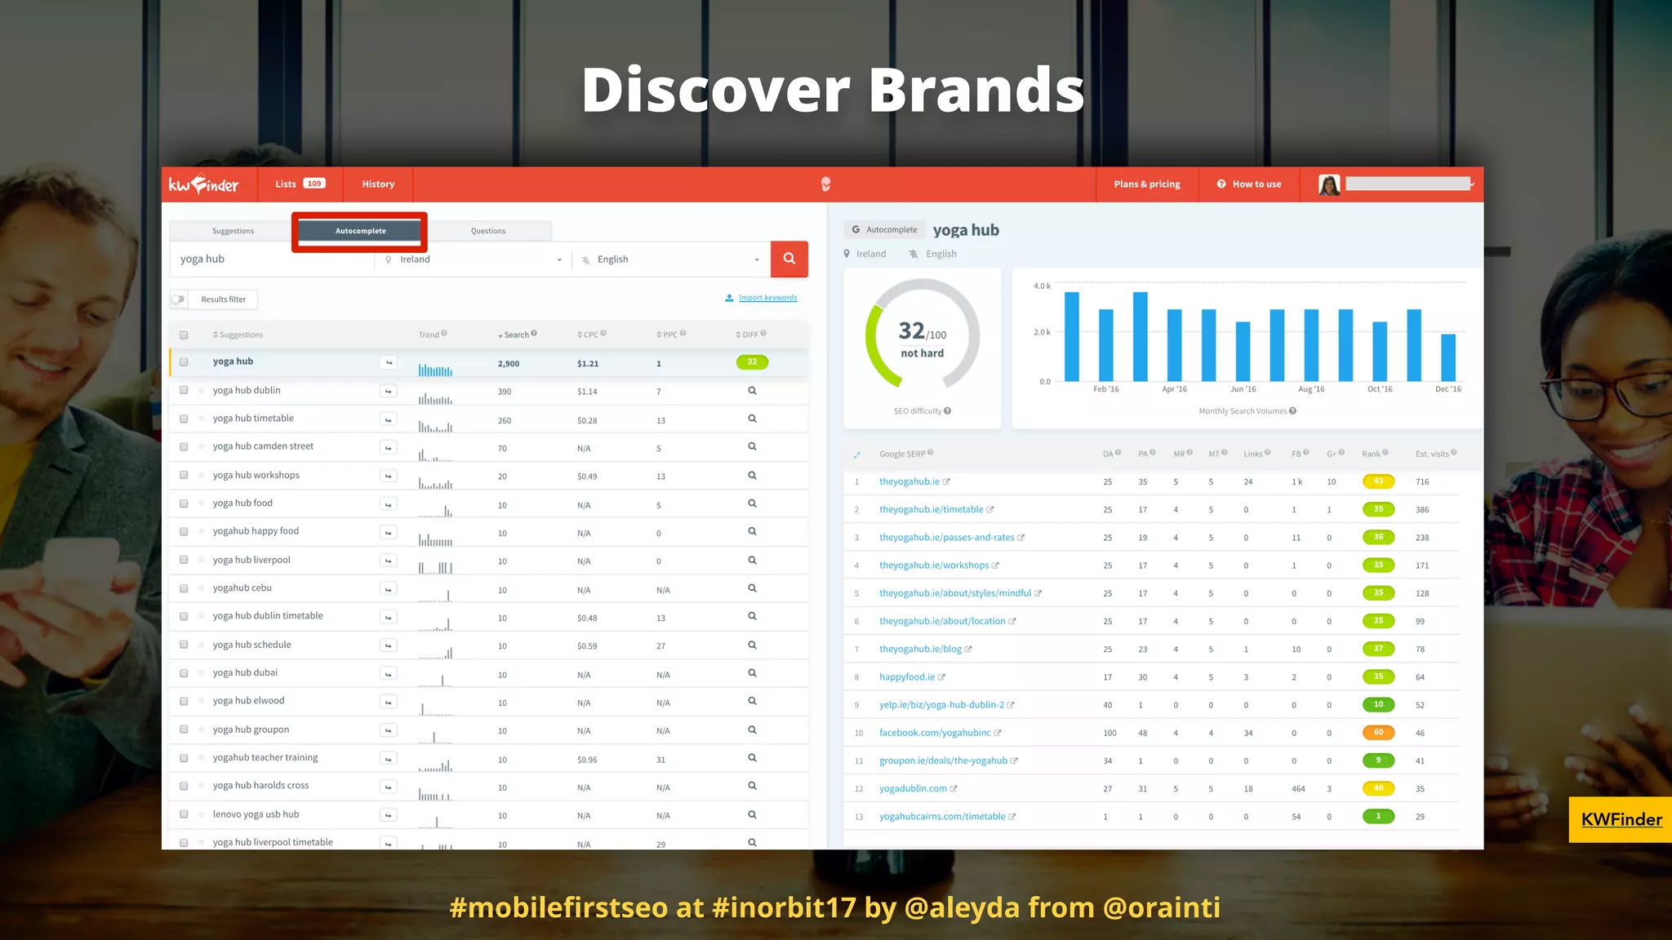Image resolution: width=1672 pixels, height=940 pixels.
Task: Click the add-to-list arrow for yoga hub dublin
Action: [x=389, y=391]
